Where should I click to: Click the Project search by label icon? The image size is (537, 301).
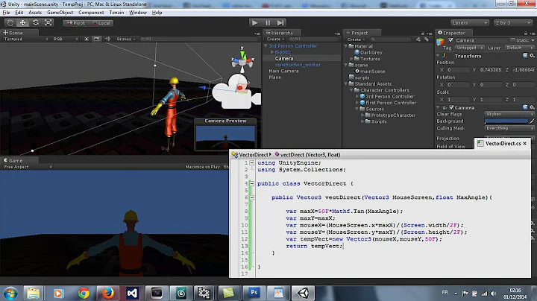click(427, 39)
